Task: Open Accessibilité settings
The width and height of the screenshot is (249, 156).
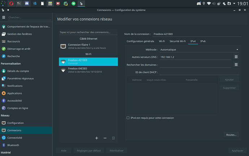Action: [x=26, y=101]
